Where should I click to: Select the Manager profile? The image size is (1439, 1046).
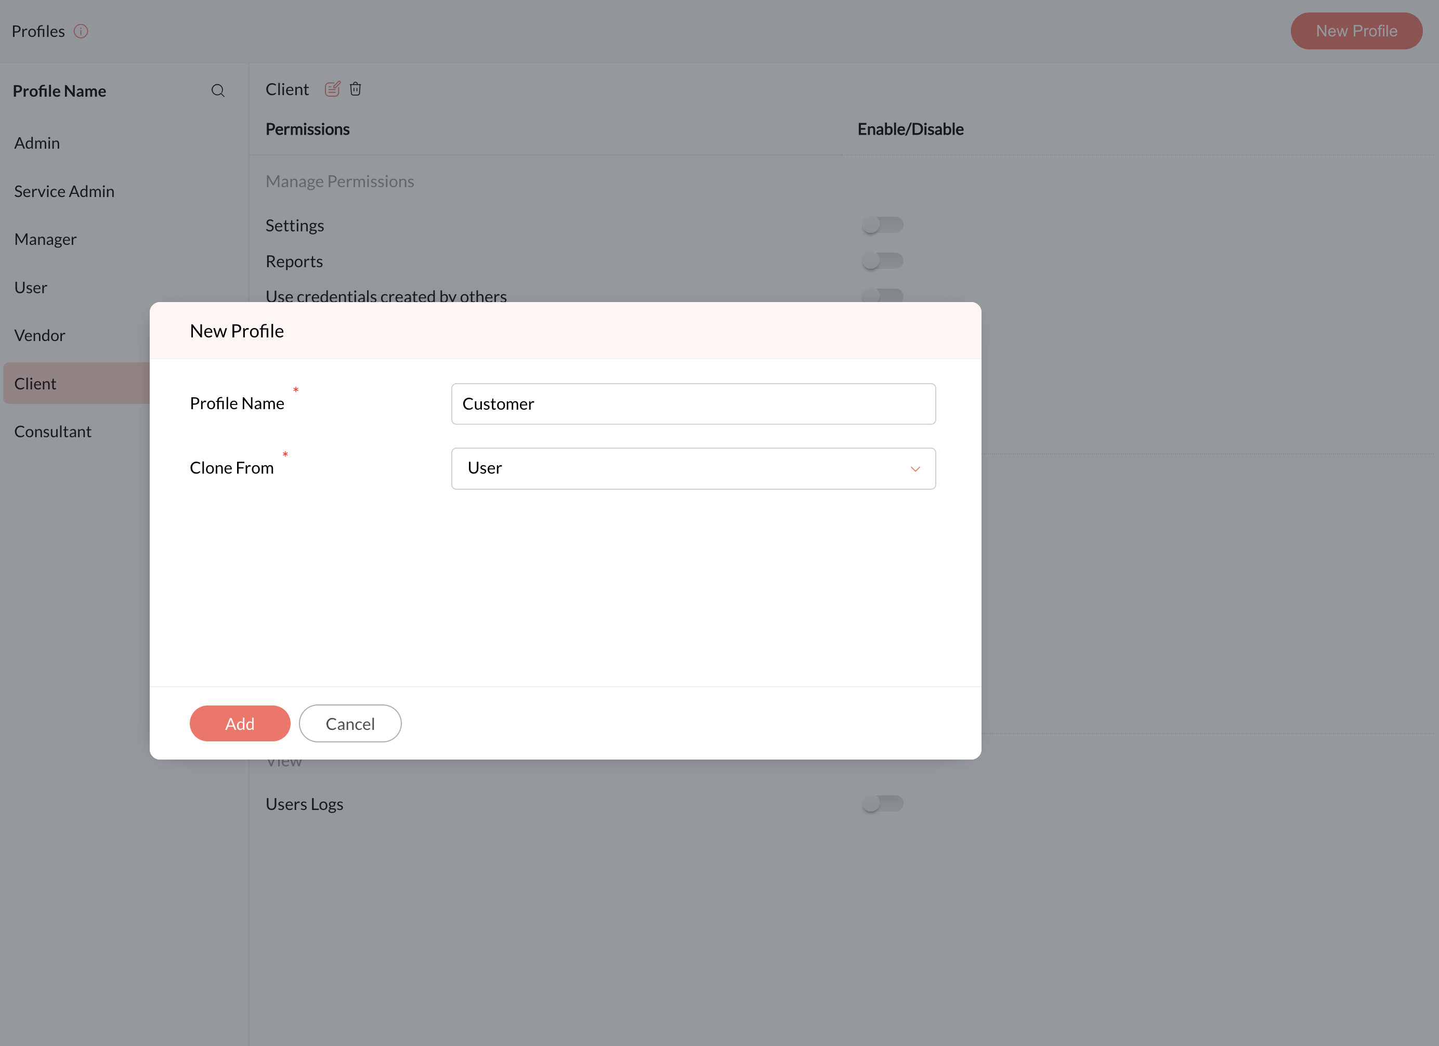tap(45, 240)
